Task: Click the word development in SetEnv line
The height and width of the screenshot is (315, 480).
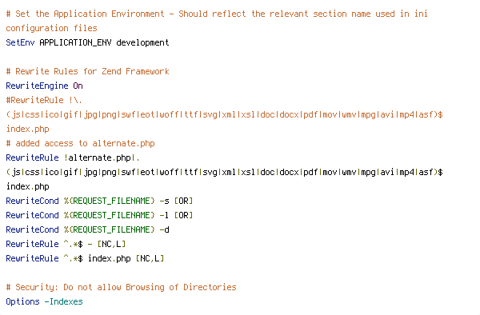Action: click(142, 43)
